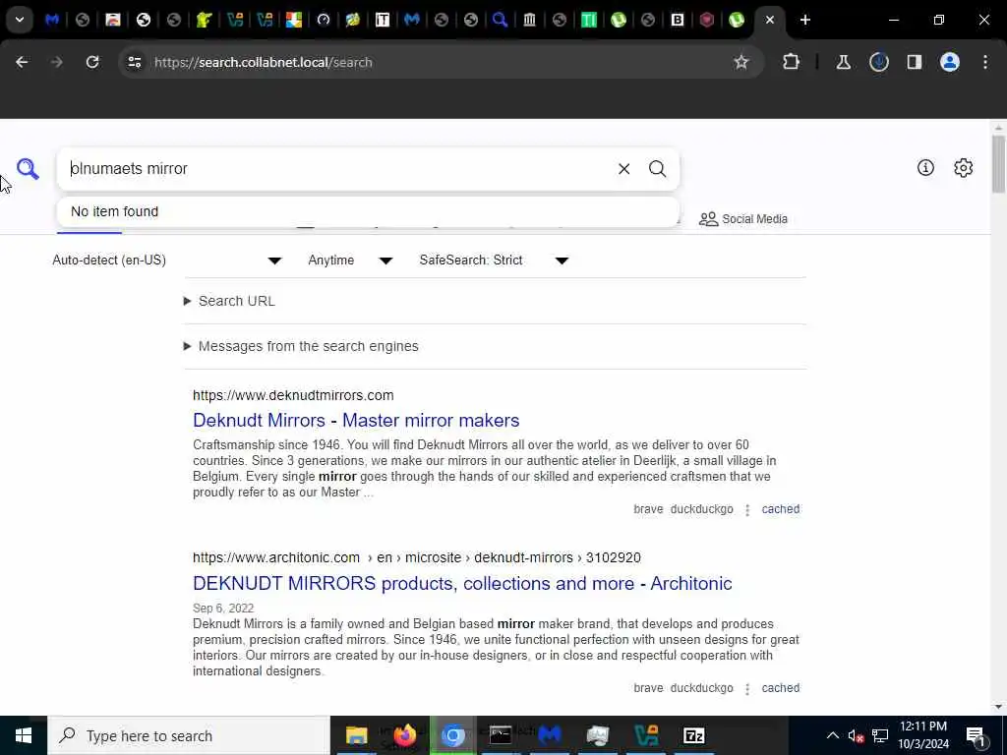Image resolution: width=1007 pixels, height=755 pixels.
Task: Open File Explorer from the taskbar
Action: 356,735
